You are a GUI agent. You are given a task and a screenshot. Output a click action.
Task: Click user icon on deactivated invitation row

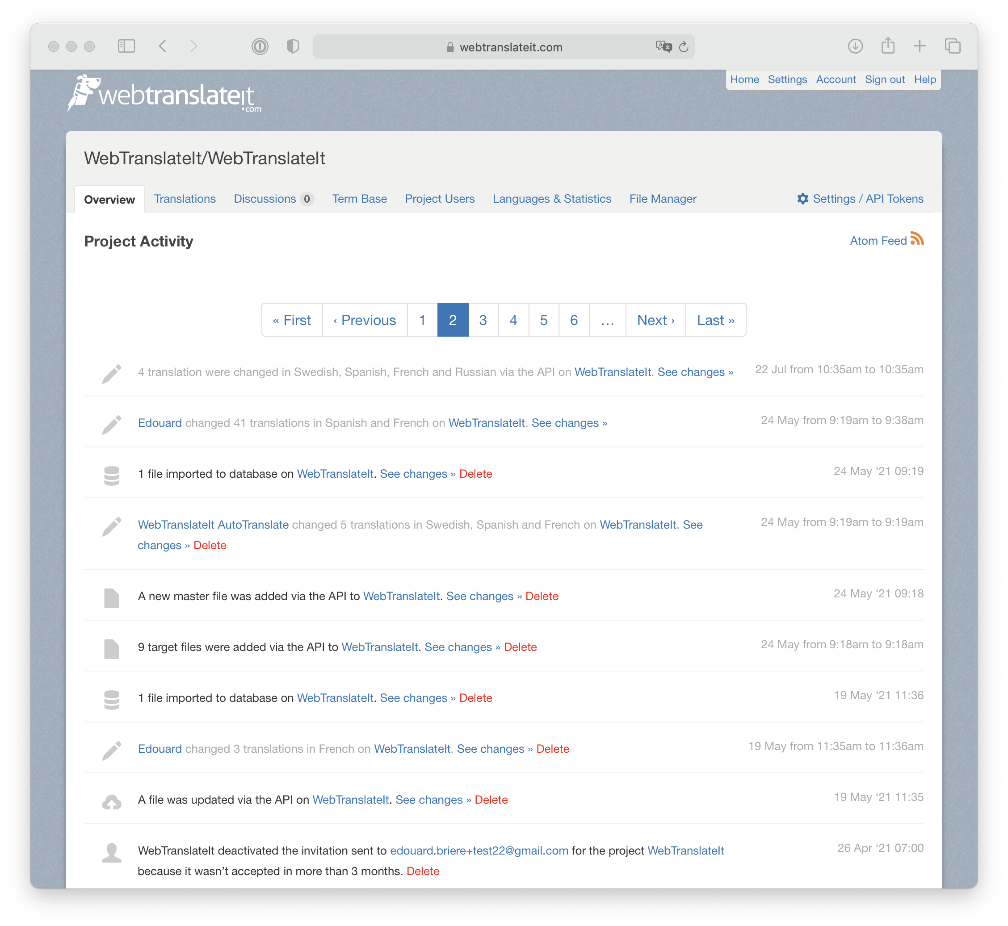[111, 852]
